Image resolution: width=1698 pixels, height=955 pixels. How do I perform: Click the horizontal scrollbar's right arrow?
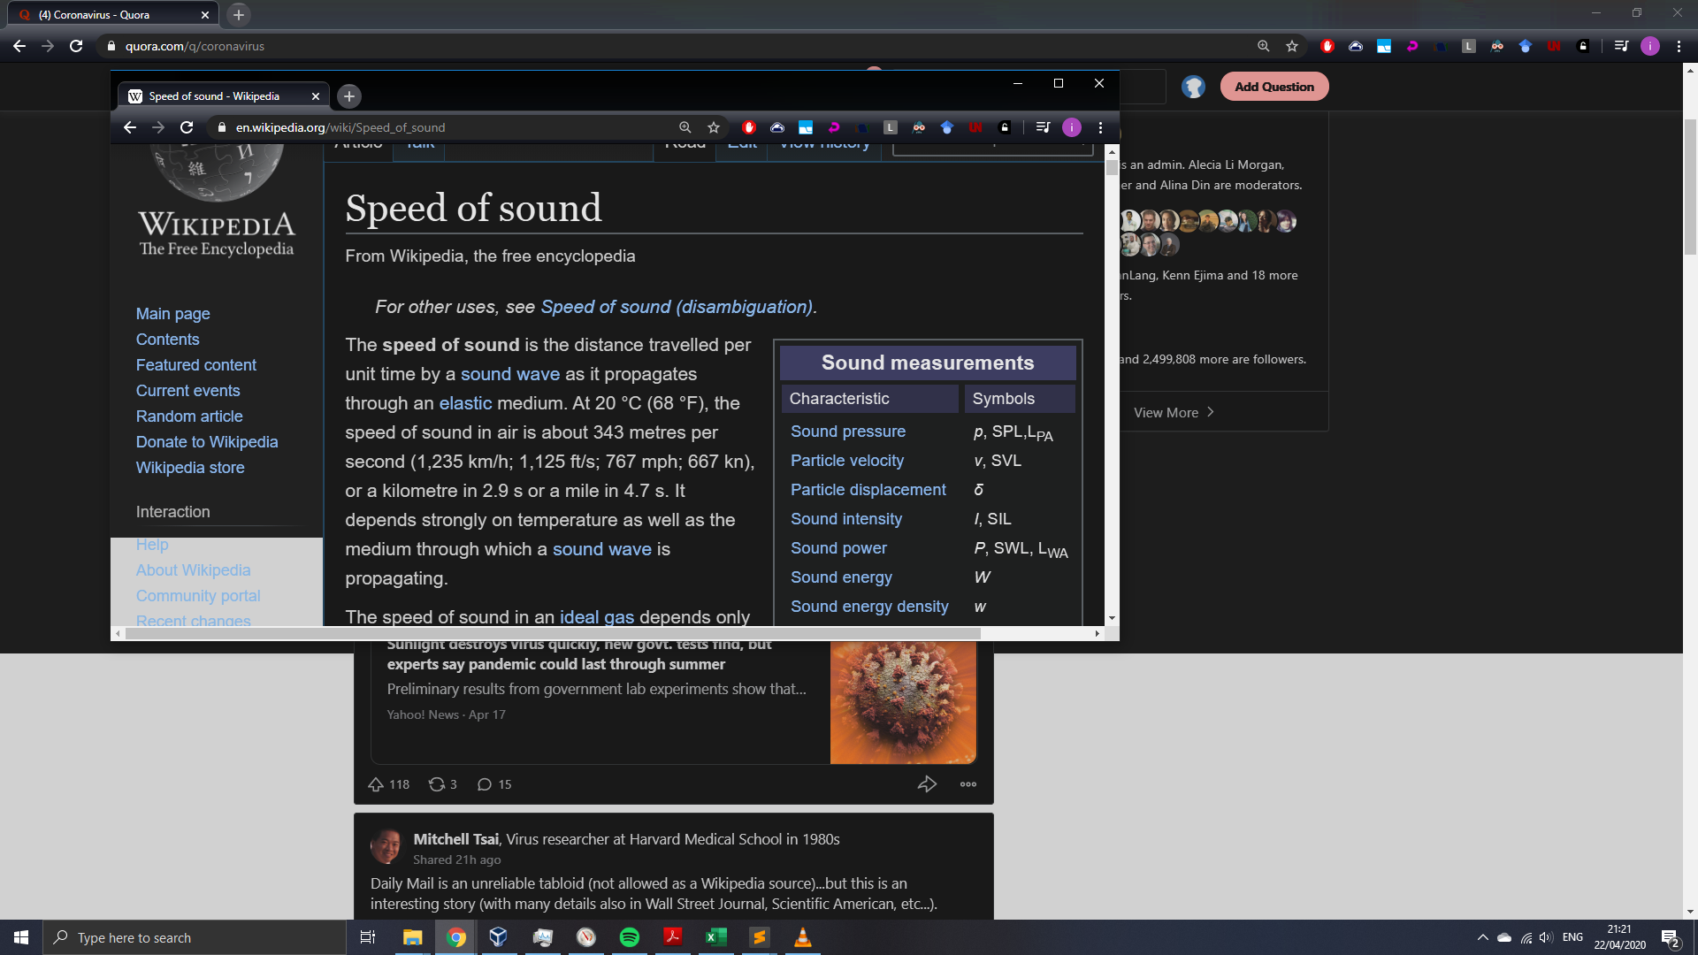pyautogui.click(x=1098, y=633)
